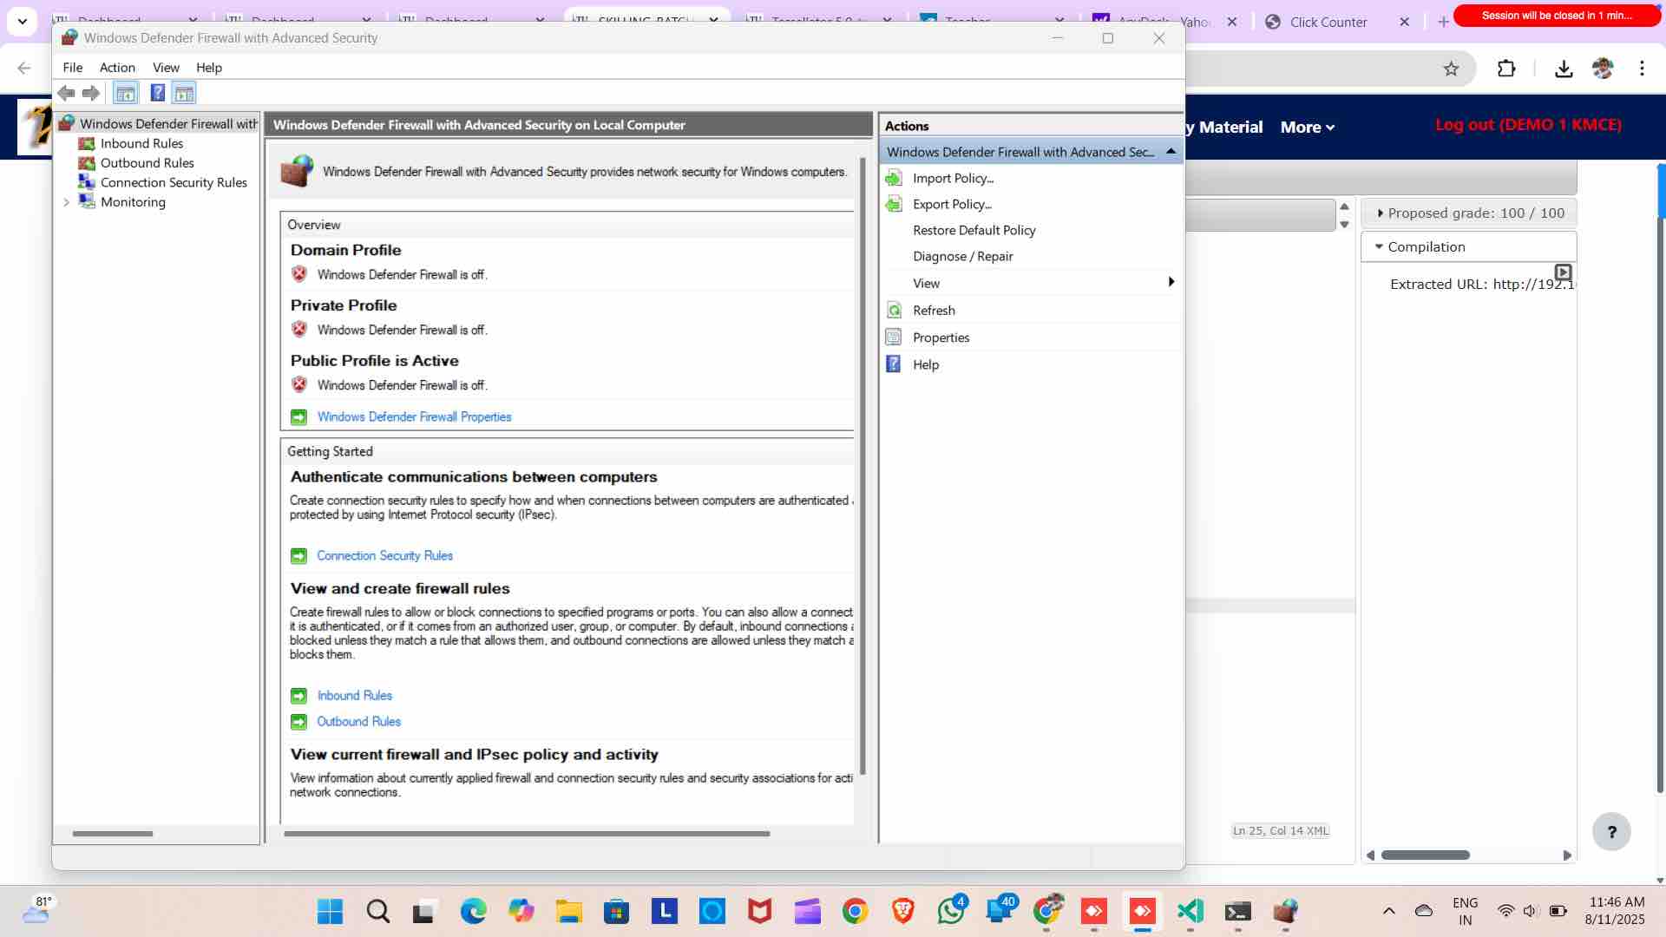This screenshot has width=1666, height=937.
Task: Open the View submenu in Actions
Action: pyautogui.click(x=926, y=284)
